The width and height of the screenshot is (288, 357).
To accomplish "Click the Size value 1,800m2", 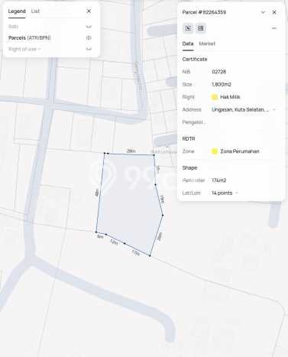I will click(x=222, y=84).
